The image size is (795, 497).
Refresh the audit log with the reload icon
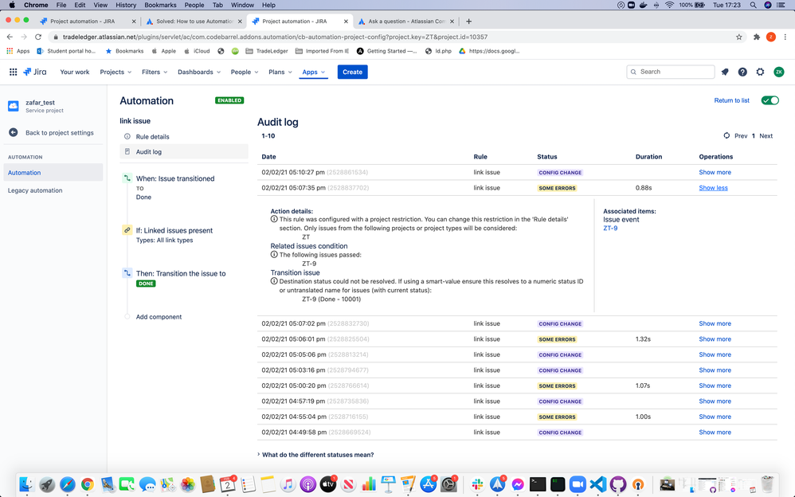click(726, 135)
